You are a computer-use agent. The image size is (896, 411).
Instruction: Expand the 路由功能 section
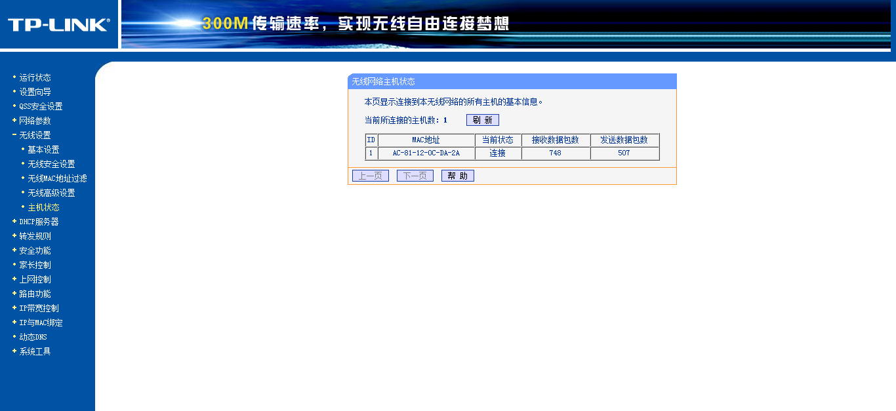pyautogui.click(x=35, y=294)
